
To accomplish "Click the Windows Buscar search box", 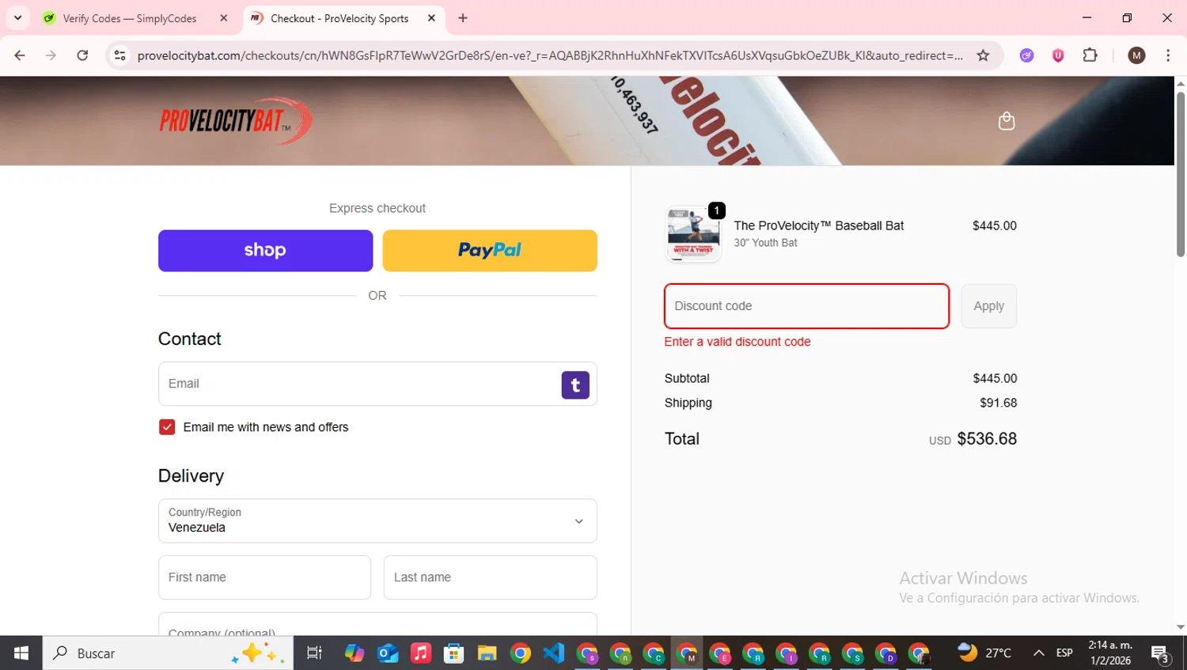I will pos(168,653).
